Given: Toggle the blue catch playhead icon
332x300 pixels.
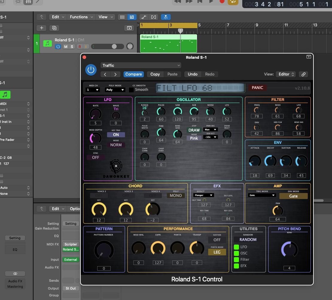Looking at the screenshot, I should click(x=166, y=17).
